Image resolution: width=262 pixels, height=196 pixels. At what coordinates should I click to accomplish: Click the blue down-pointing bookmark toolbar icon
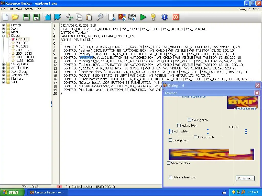pos(58,17)
